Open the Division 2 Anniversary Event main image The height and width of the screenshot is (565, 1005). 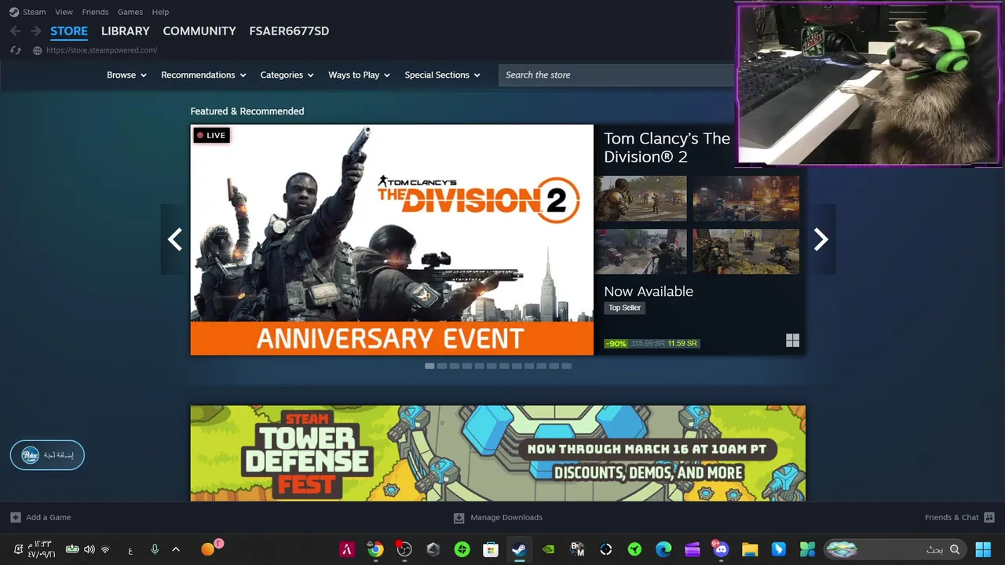coord(392,239)
